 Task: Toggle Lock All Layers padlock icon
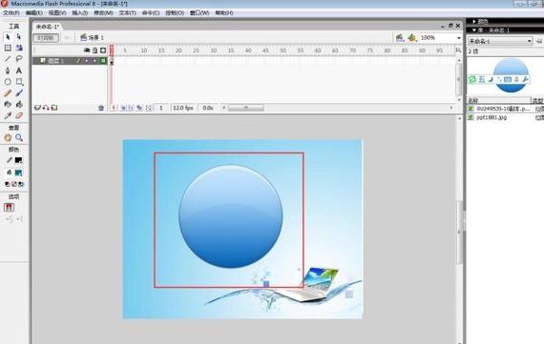tap(94, 51)
